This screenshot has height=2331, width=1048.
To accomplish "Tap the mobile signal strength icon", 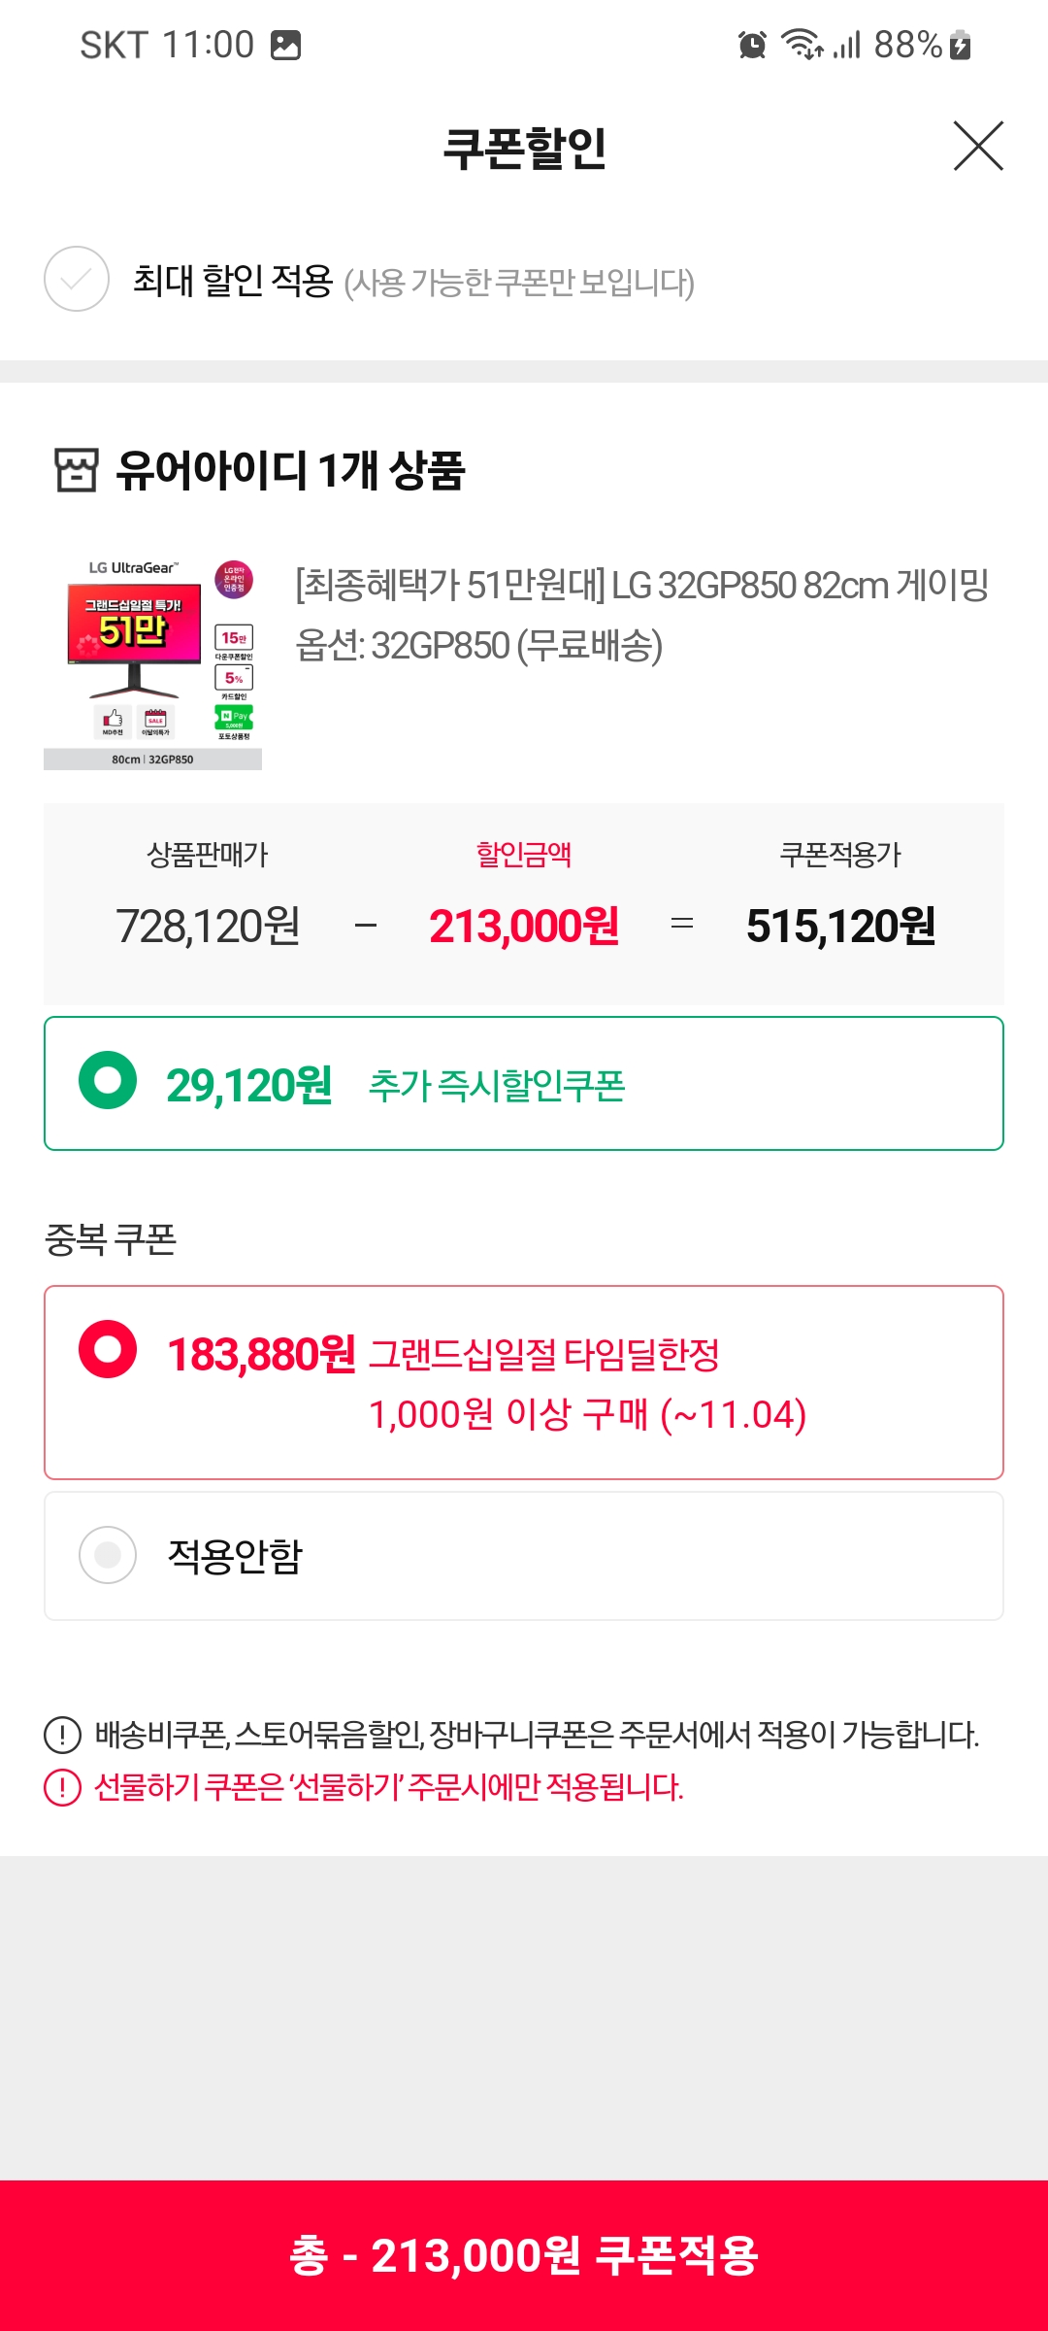I will [847, 45].
